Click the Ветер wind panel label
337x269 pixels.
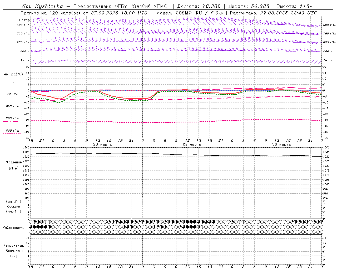coord(24,20)
